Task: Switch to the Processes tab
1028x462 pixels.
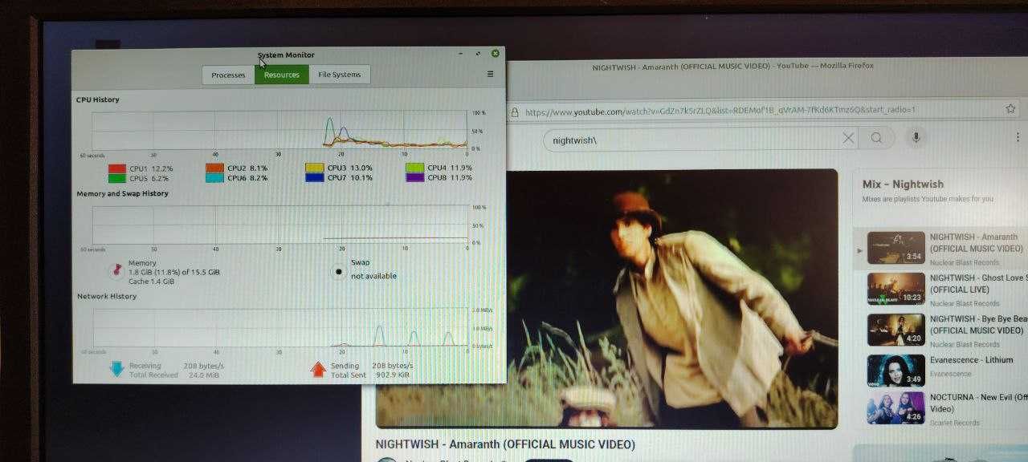Action: pos(228,75)
